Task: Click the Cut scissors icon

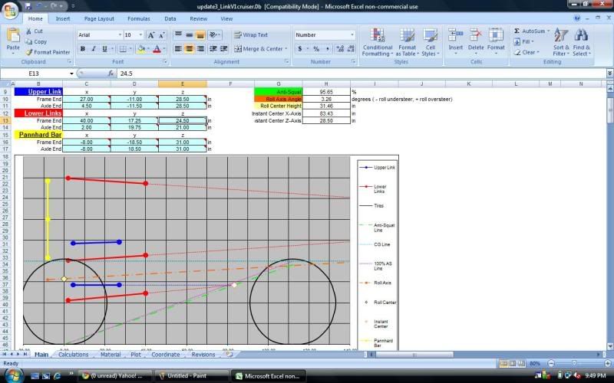Action: pos(28,31)
